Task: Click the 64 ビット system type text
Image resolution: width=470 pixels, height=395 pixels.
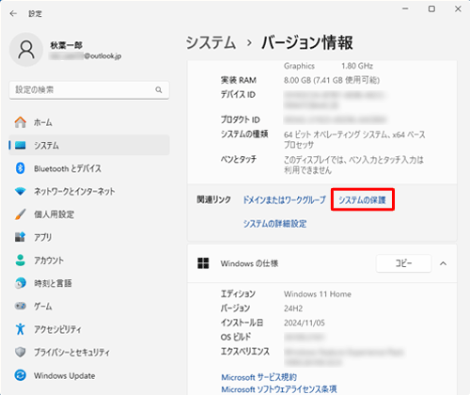Action: click(x=354, y=139)
